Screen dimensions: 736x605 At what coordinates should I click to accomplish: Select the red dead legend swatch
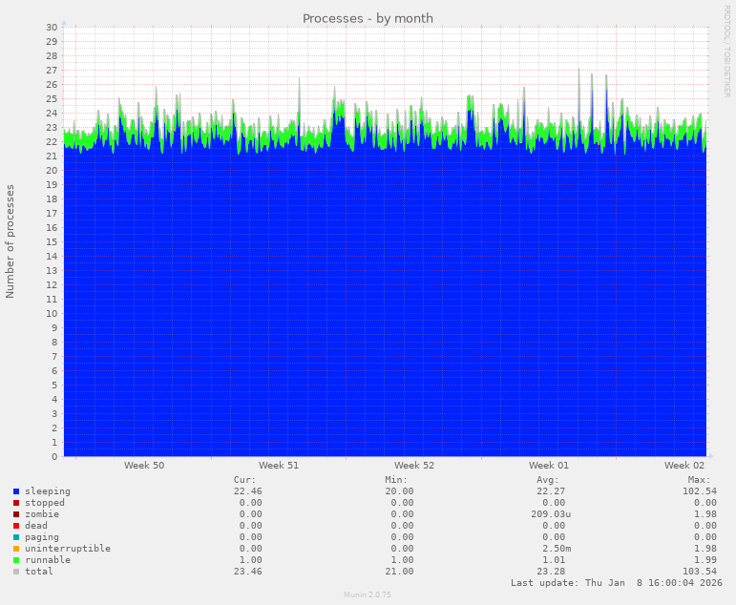pyautogui.click(x=16, y=526)
